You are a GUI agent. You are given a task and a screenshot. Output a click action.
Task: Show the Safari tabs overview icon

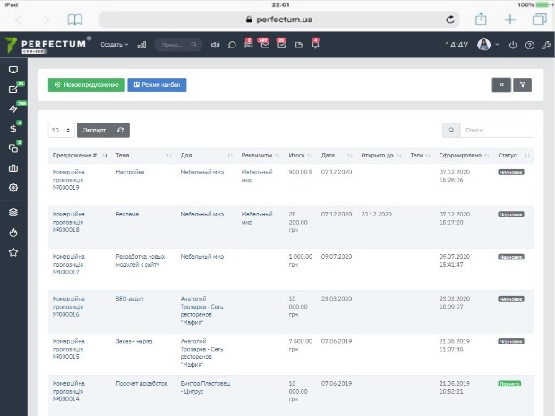[540, 19]
